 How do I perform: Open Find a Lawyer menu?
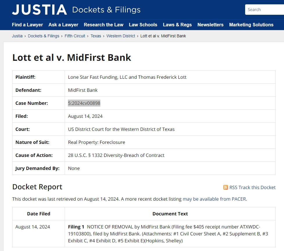point(27,25)
